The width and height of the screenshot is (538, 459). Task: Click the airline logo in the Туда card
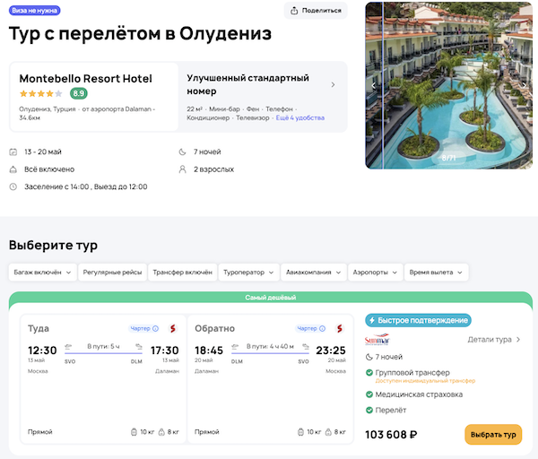coord(172,328)
